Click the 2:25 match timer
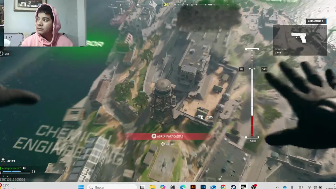 click(7, 54)
